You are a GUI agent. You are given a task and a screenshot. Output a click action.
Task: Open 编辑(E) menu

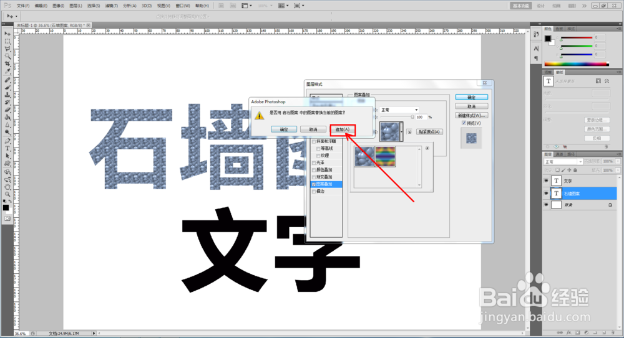41,6
